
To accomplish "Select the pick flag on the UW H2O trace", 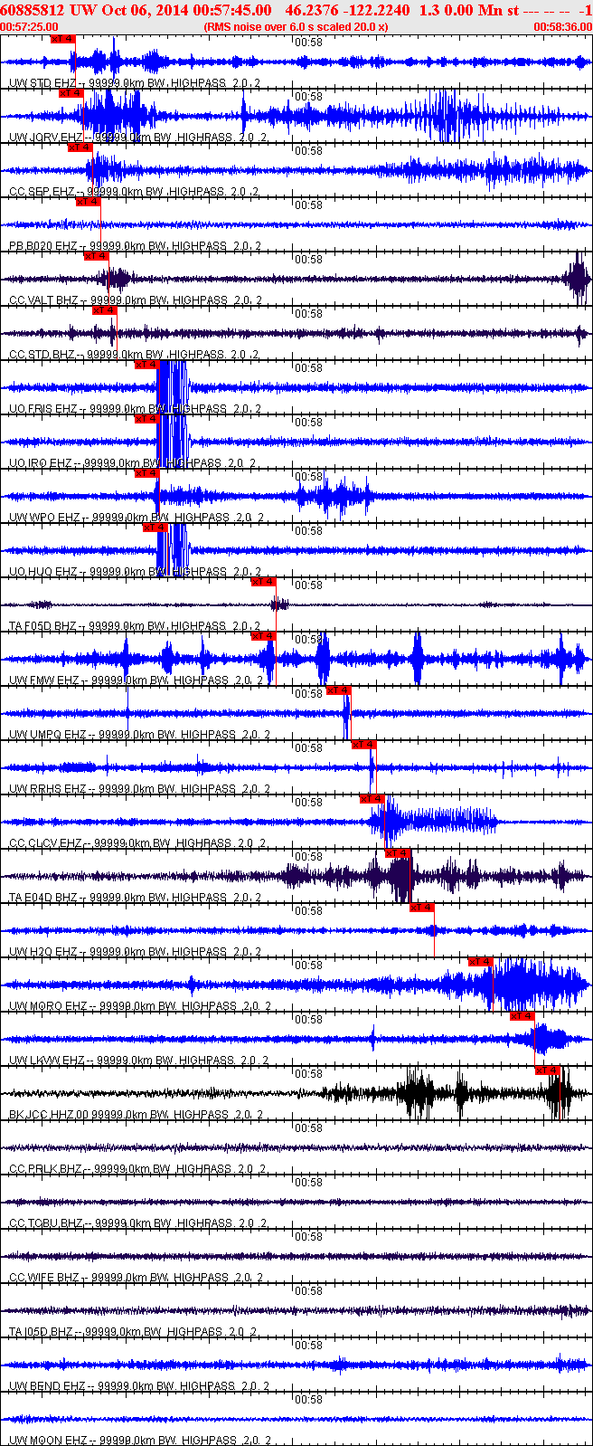I will click(422, 908).
